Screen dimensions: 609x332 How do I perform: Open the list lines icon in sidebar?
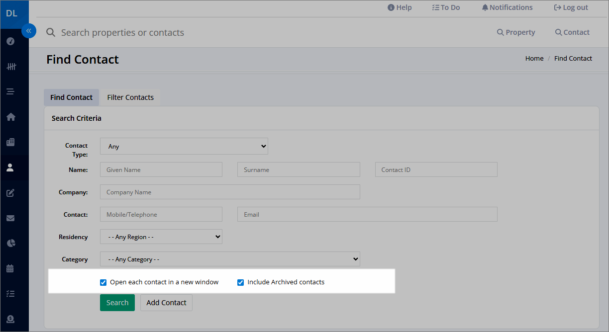(x=10, y=91)
